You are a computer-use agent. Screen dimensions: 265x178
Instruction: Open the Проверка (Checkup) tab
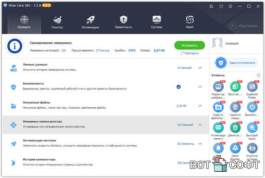pyautogui.click(x=24, y=22)
